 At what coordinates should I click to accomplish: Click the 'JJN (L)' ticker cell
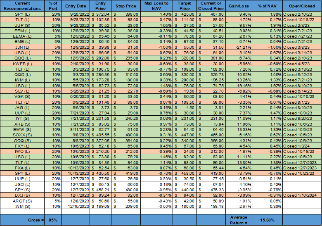coord(22,47)
